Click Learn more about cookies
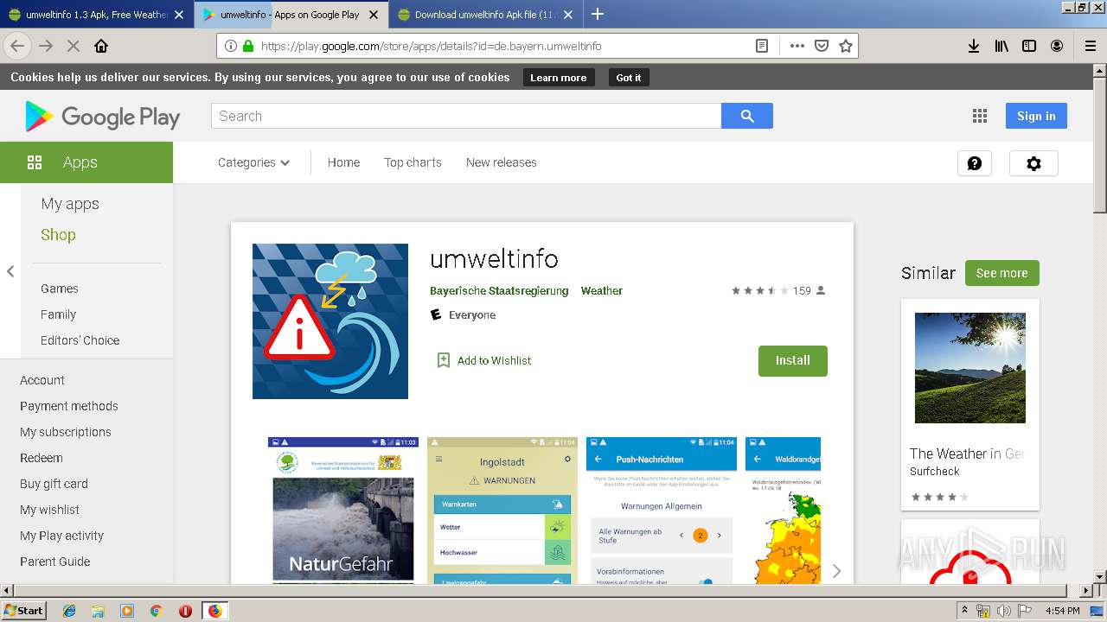 [559, 78]
